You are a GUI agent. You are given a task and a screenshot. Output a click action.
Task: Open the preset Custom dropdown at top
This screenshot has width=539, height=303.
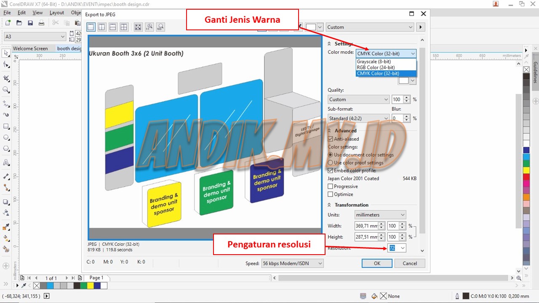[370, 27]
